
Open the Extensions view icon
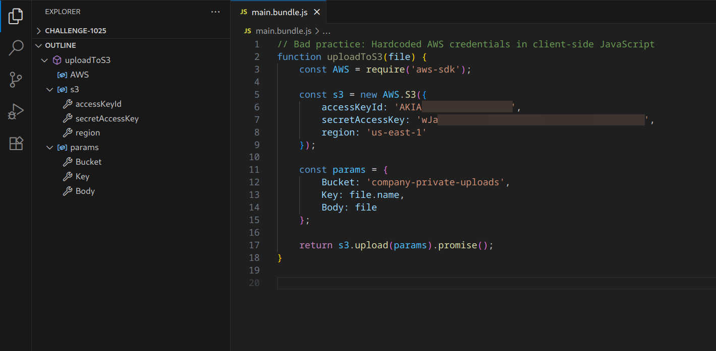[x=16, y=144]
